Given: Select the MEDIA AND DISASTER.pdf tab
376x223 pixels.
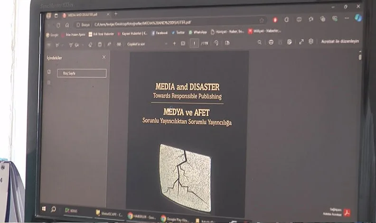Looking at the screenshot, I should click(82, 15).
